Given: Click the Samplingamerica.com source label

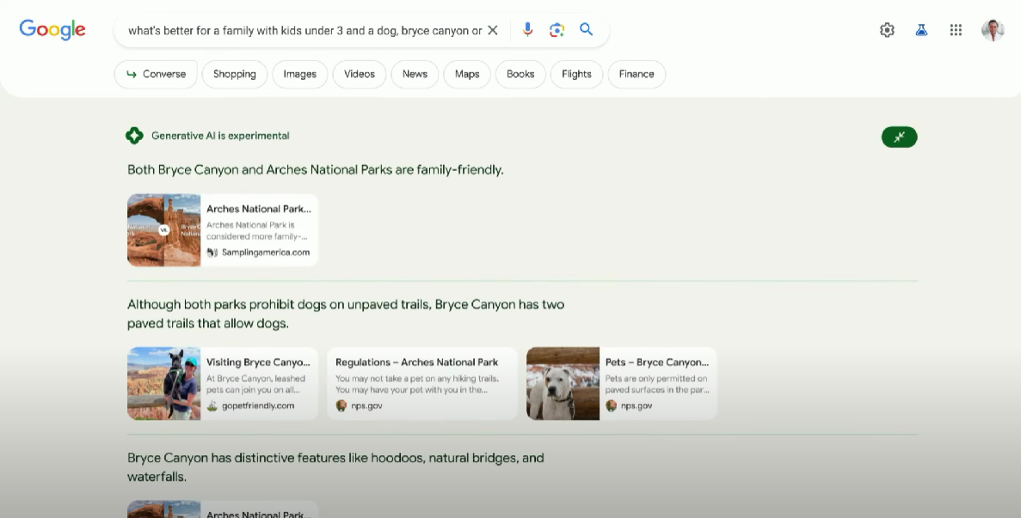Looking at the screenshot, I should click(x=266, y=253).
